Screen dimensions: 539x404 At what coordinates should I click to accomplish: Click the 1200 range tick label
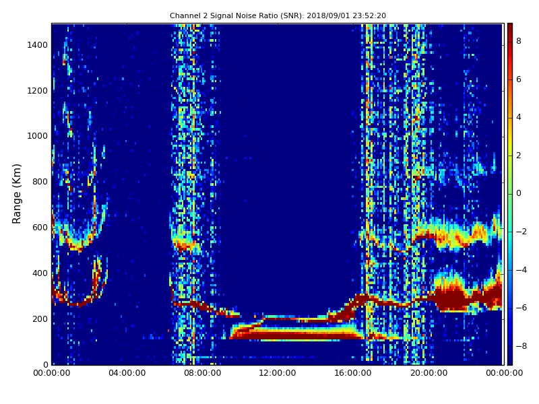(x=38, y=91)
